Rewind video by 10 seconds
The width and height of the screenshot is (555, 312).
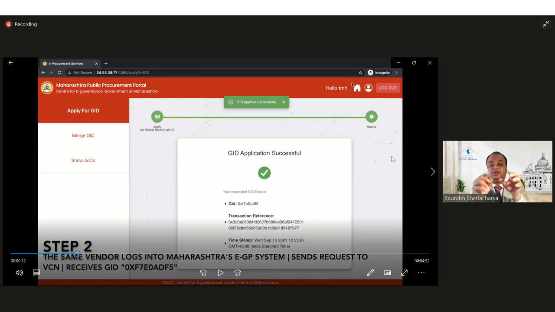pyautogui.click(x=203, y=273)
